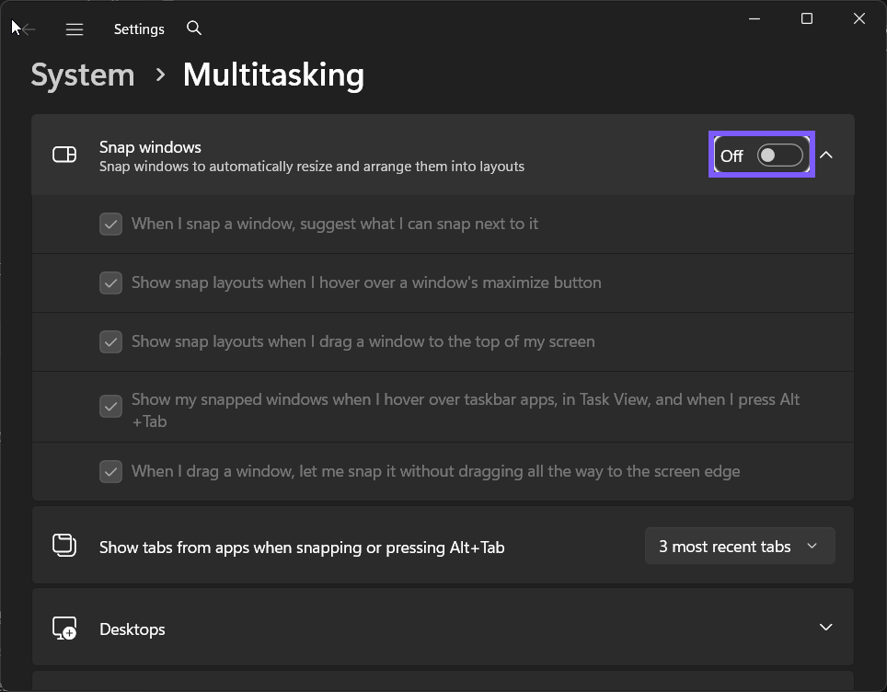The height and width of the screenshot is (692, 887).
Task: Maximize the Settings window
Action: [807, 18]
